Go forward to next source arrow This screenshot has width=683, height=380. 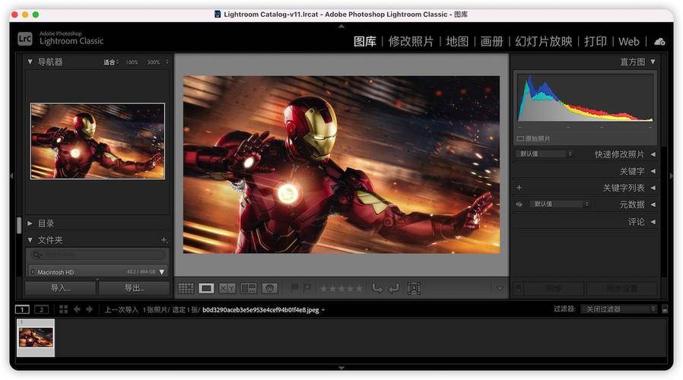(89, 309)
